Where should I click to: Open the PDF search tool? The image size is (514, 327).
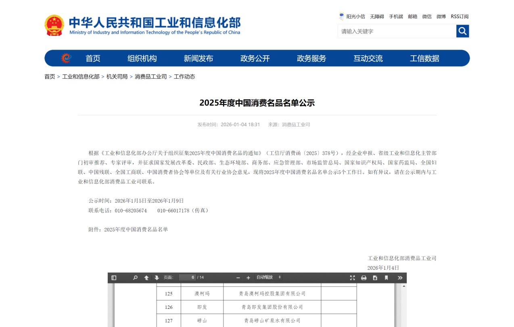click(135, 277)
